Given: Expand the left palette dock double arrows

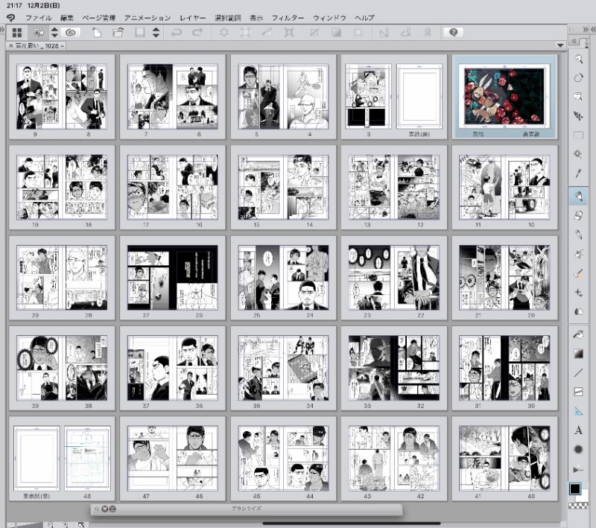Looking at the screenshot, I should coord(3,29).
